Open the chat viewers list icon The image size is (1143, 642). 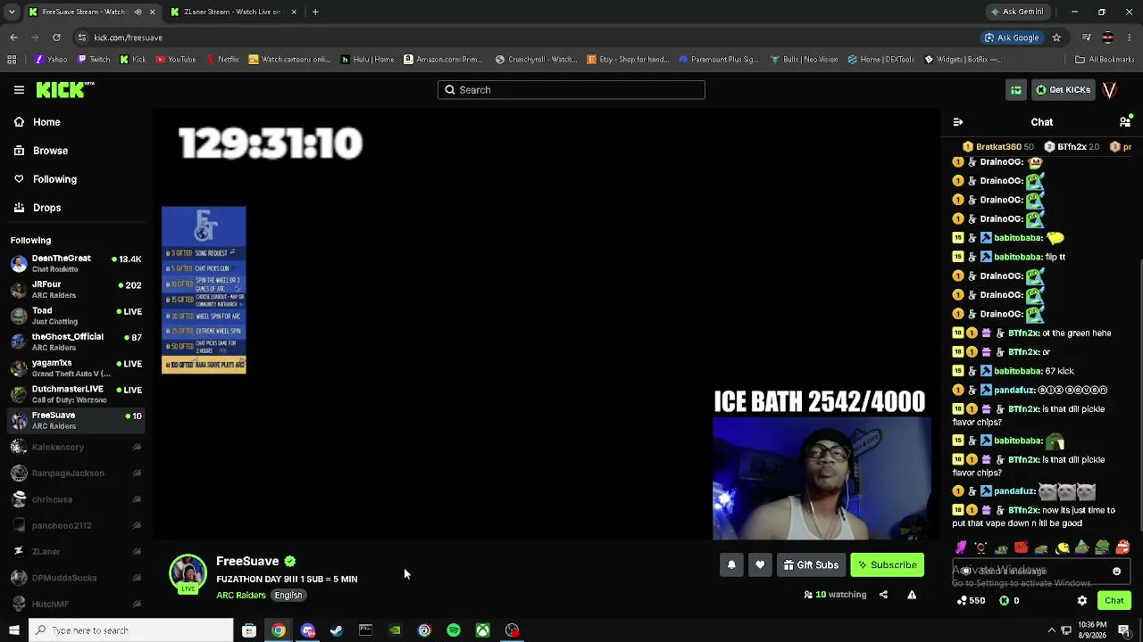[1125, 122]
